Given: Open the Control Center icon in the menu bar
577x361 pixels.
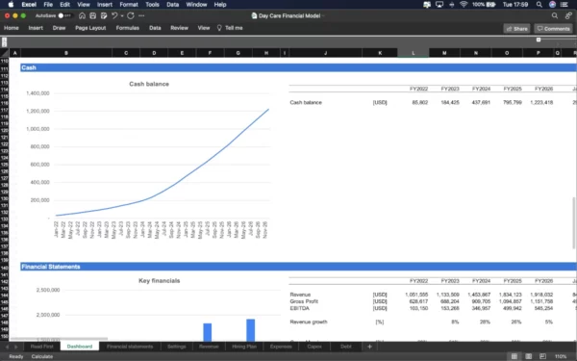Looking at the screenshot, I should click(564, 5).
